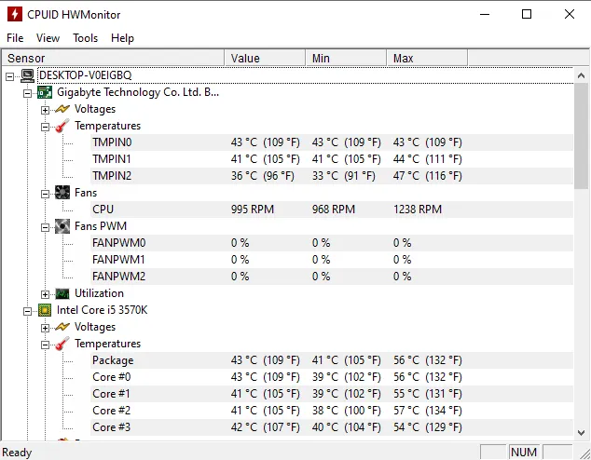Screen dimensions: 591x460
Task: Select the TMPIN2 temperature row
Action: pyautogui.click(x=332, y=176)
